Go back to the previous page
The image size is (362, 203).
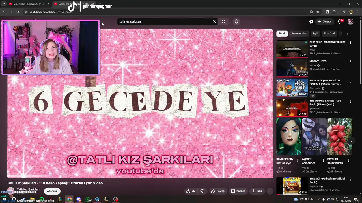tap(4, 12)
